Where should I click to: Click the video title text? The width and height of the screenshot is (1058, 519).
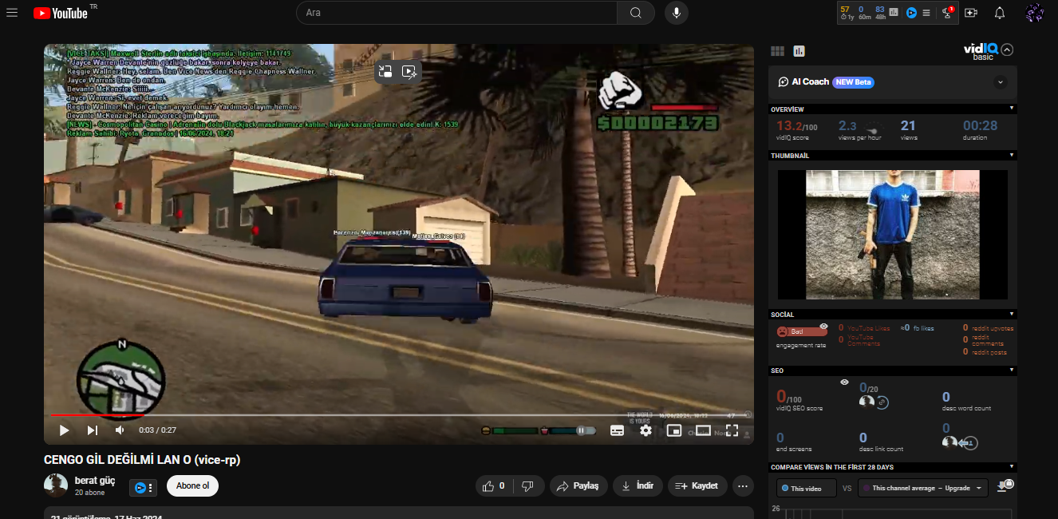(142, 460)
